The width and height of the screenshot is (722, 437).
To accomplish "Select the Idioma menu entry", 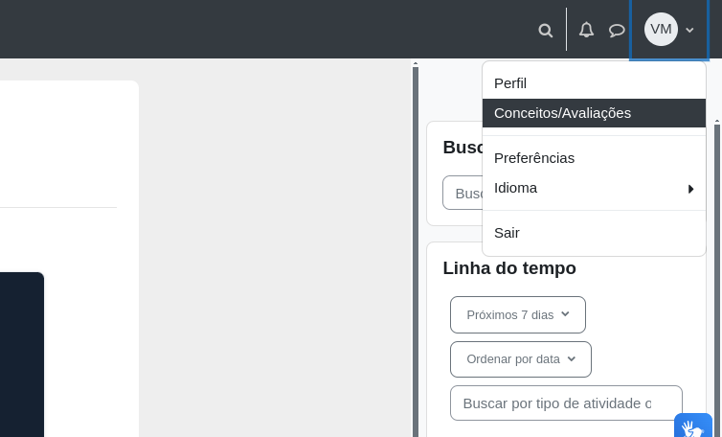I will (x=516, y=188).
